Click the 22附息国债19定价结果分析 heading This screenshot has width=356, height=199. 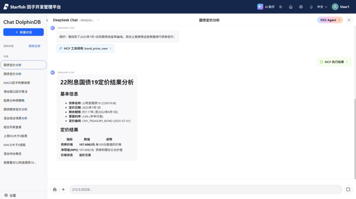click(97, 82)
